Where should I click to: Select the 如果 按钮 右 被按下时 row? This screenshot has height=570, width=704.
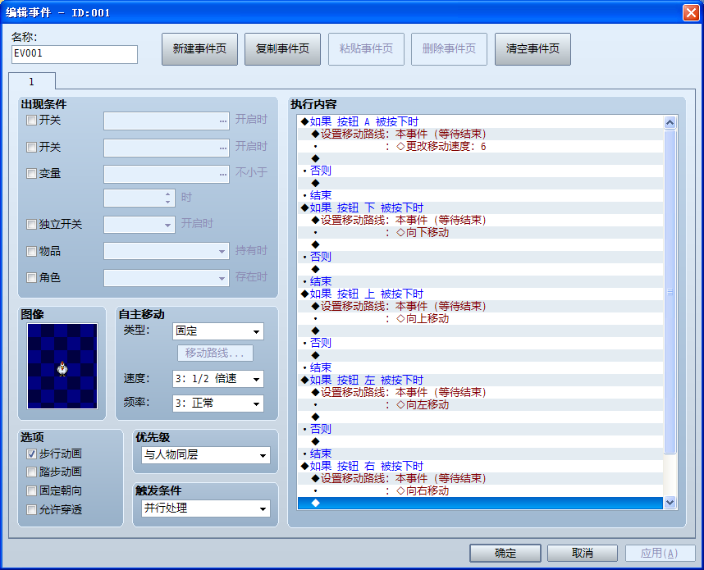(x=480, y=467)
